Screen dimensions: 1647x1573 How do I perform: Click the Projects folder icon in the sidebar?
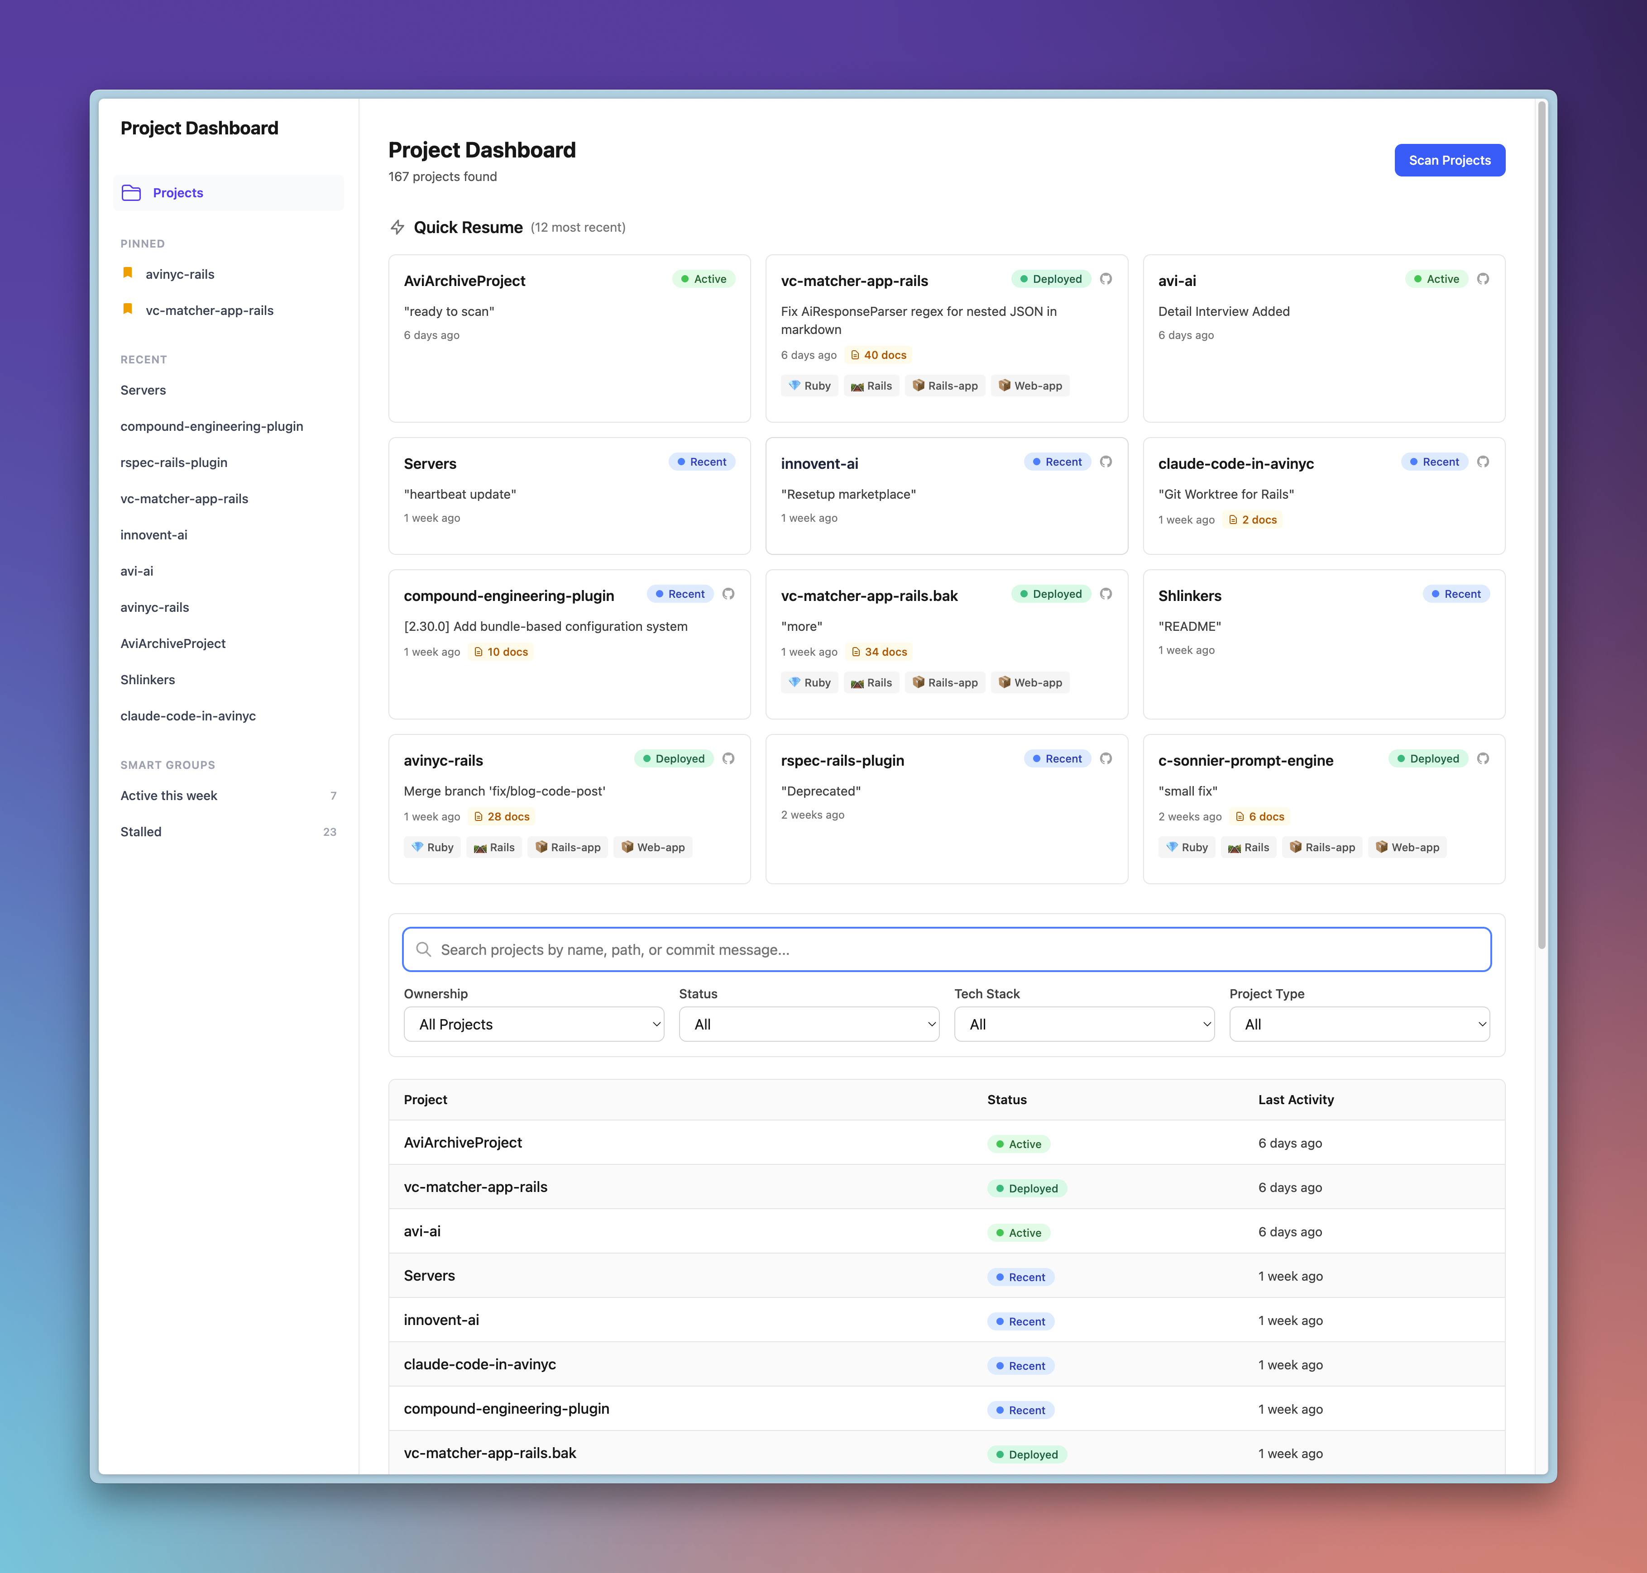point(132,192)
